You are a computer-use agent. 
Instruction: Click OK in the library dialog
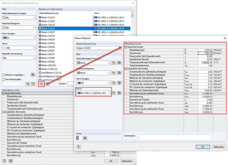(111, 161)
